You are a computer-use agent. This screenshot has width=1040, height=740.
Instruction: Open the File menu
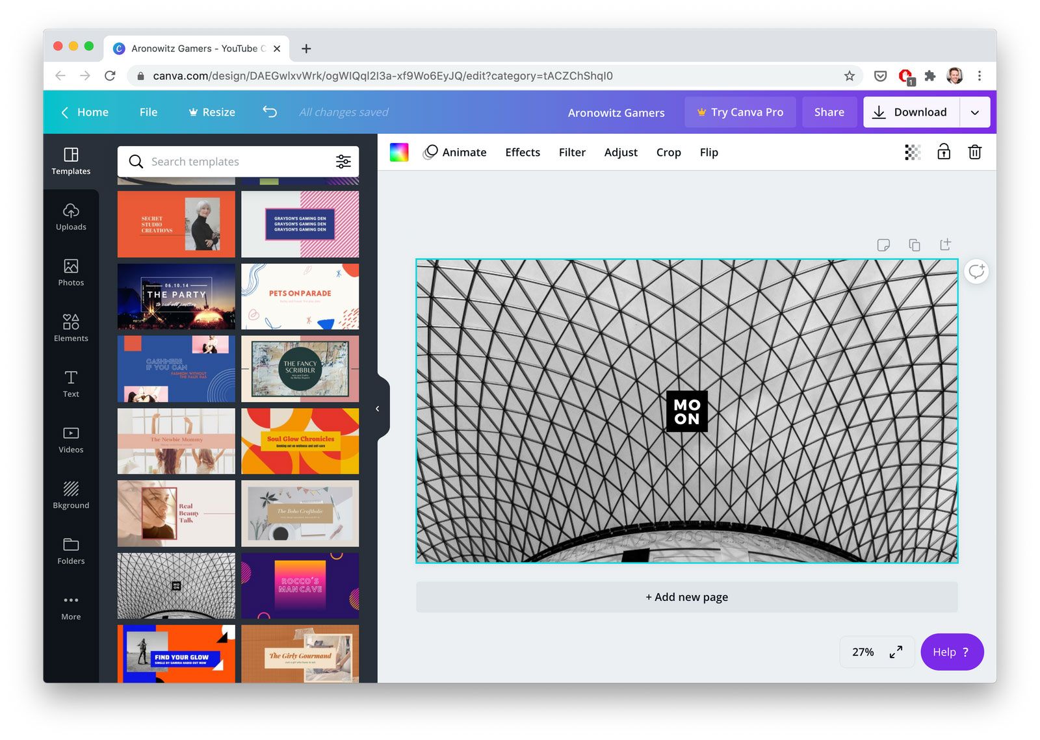pos(148,112)
